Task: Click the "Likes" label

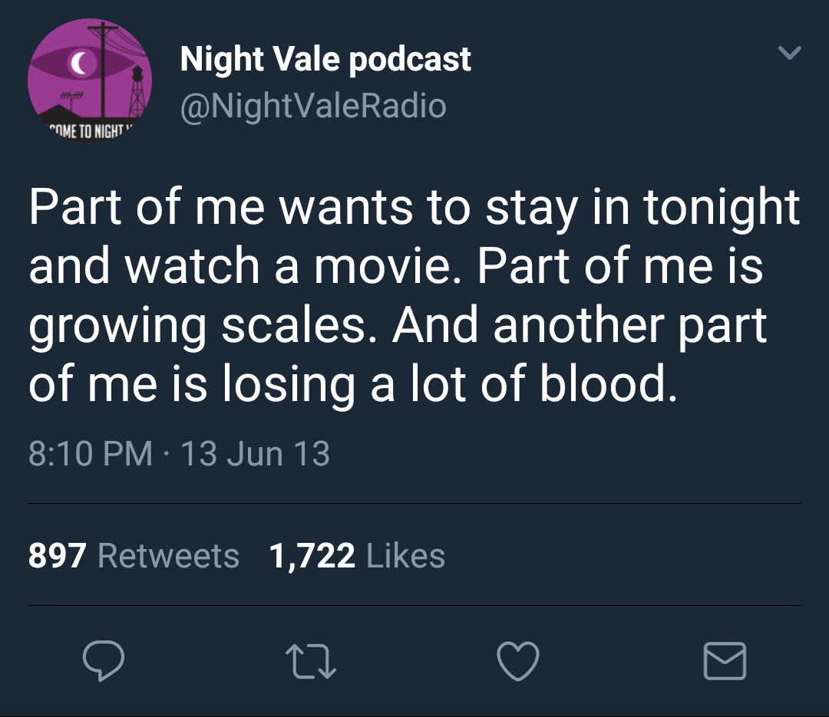Action: pos(405,555)
